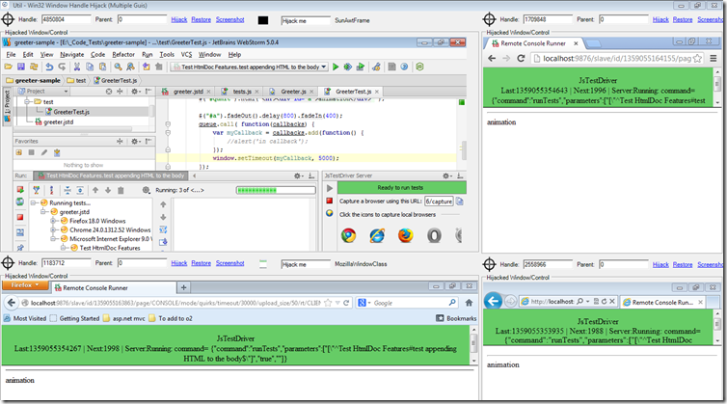
Task: Select GreeterTest.js in Project tree
Action: point(69,112)
